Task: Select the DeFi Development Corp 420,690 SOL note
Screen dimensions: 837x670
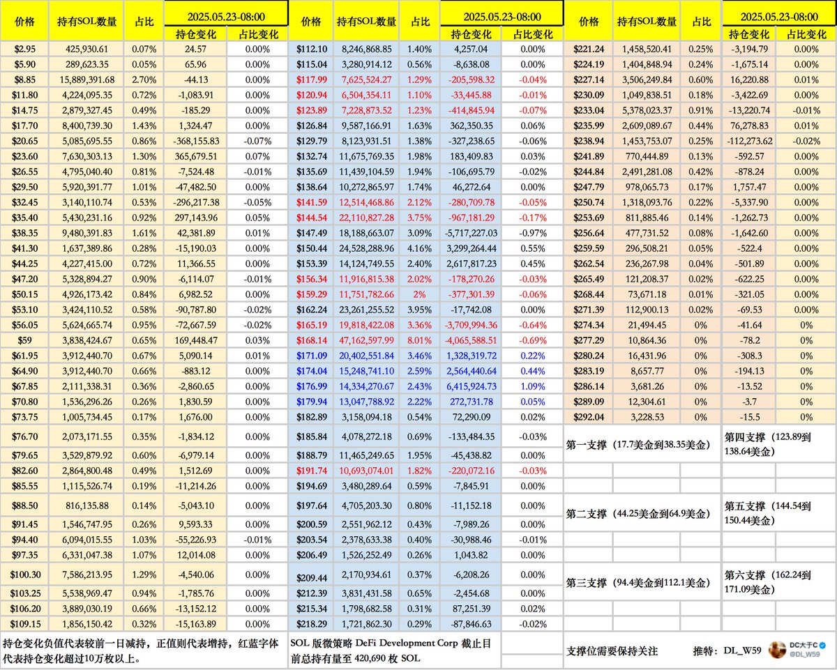Action: click(x=394, y=650)
